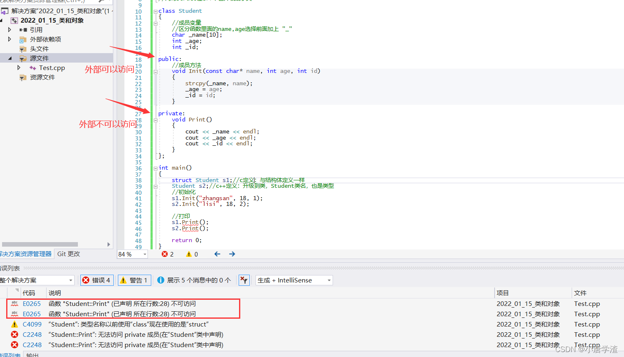Collapse the void Init function block

click(x=155, y=72)
